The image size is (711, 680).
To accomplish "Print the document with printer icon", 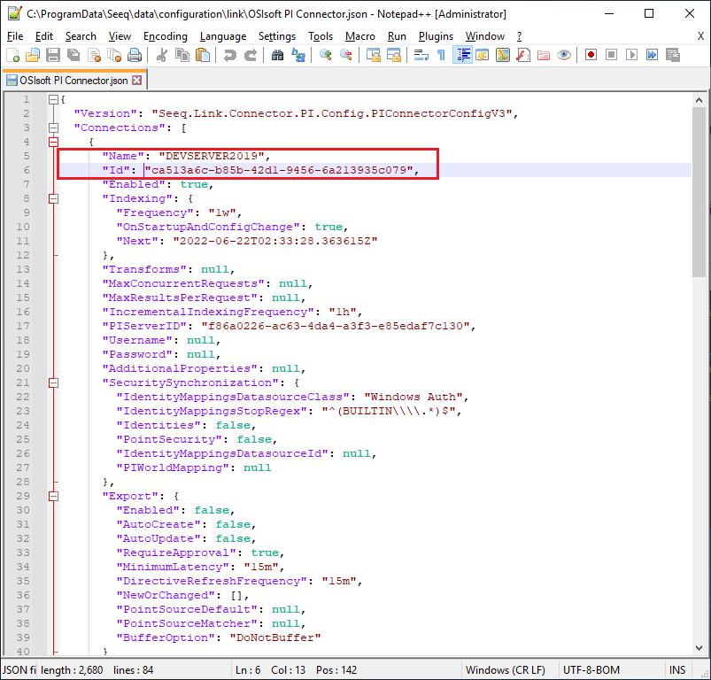I will point(135,55).
